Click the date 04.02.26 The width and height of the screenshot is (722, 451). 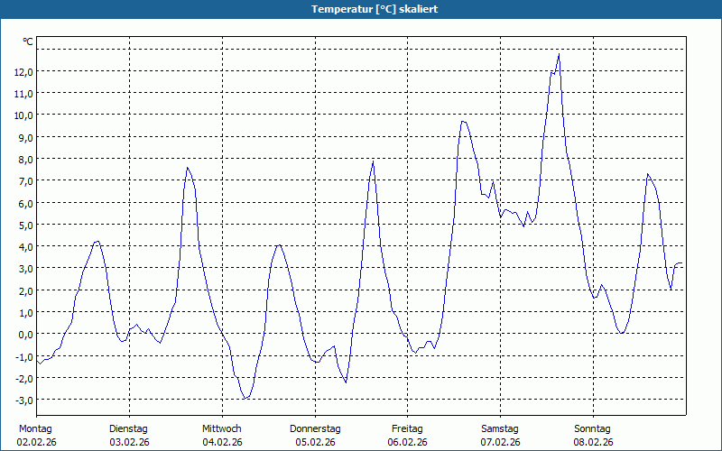(x=222, y=443)
